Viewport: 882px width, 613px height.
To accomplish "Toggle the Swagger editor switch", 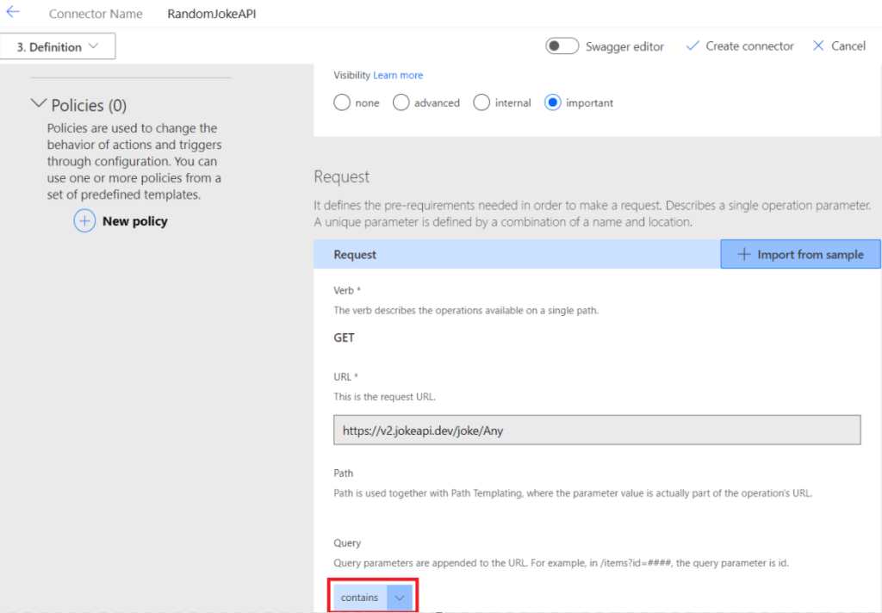I will click(562, 46).
